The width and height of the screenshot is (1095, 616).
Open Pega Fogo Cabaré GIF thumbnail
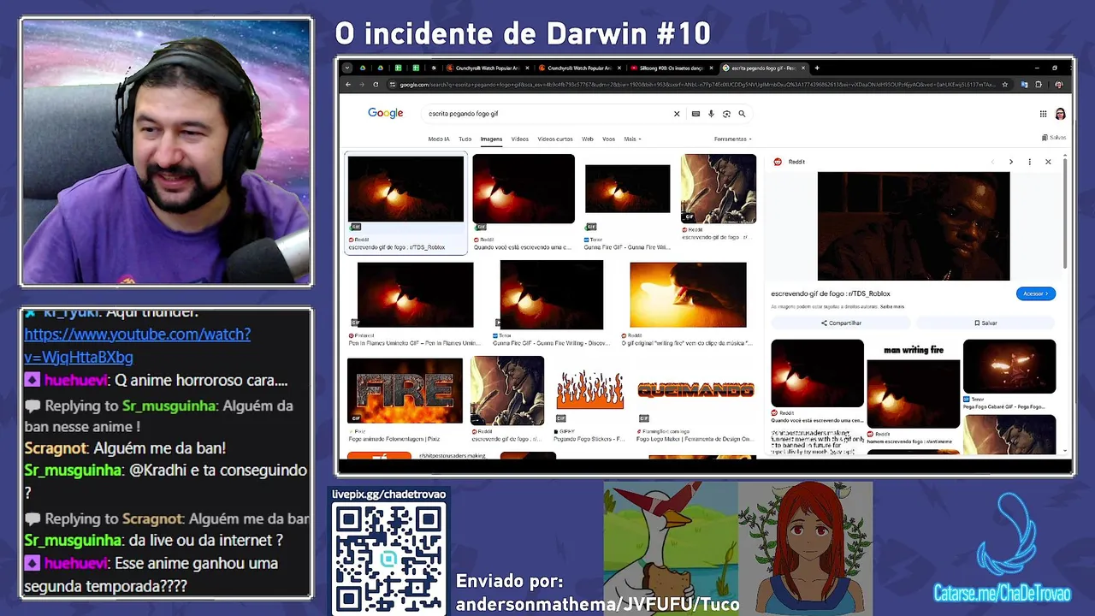tap(1009, 366)
